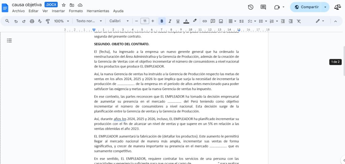
Task: Increase the font size
Action: pyautogui.click(x=153, y=21)
